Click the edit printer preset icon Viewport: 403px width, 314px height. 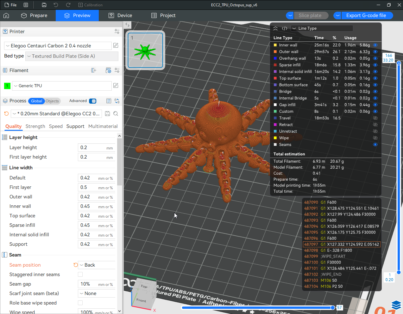[116, 45]
